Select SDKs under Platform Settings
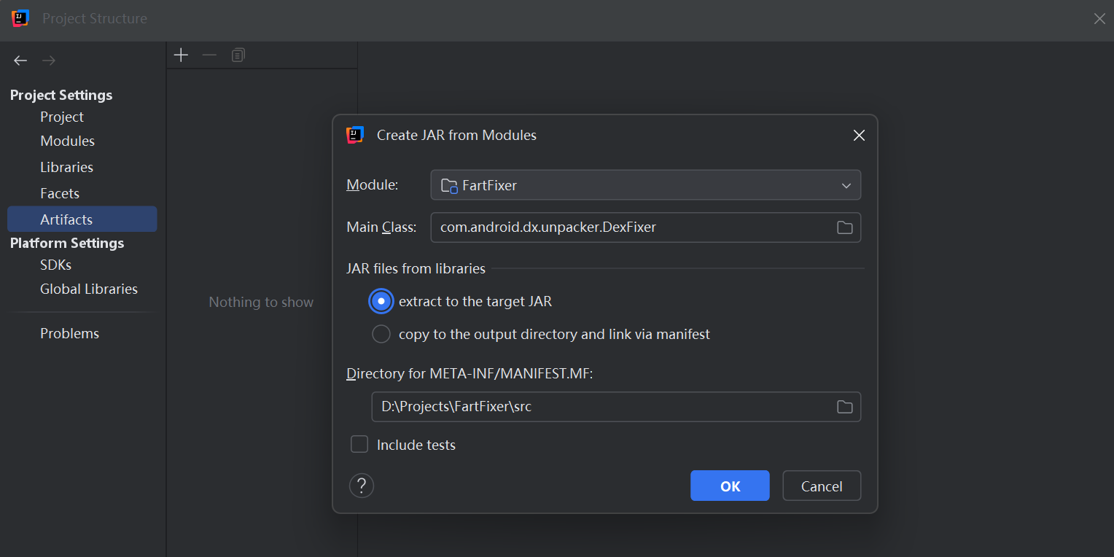 [x=55, y=265]
